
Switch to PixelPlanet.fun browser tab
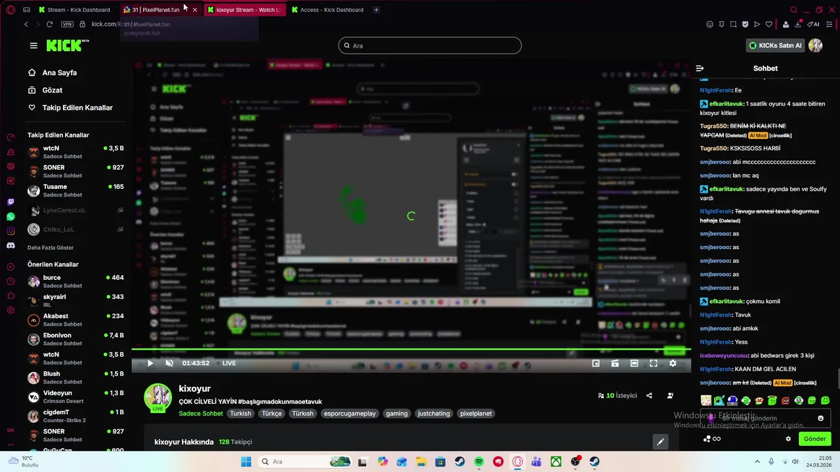coord(156,10)
